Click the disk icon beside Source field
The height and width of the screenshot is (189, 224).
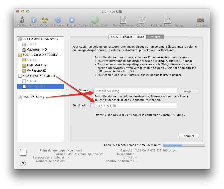pyautogui.click(x=92, y=91)
